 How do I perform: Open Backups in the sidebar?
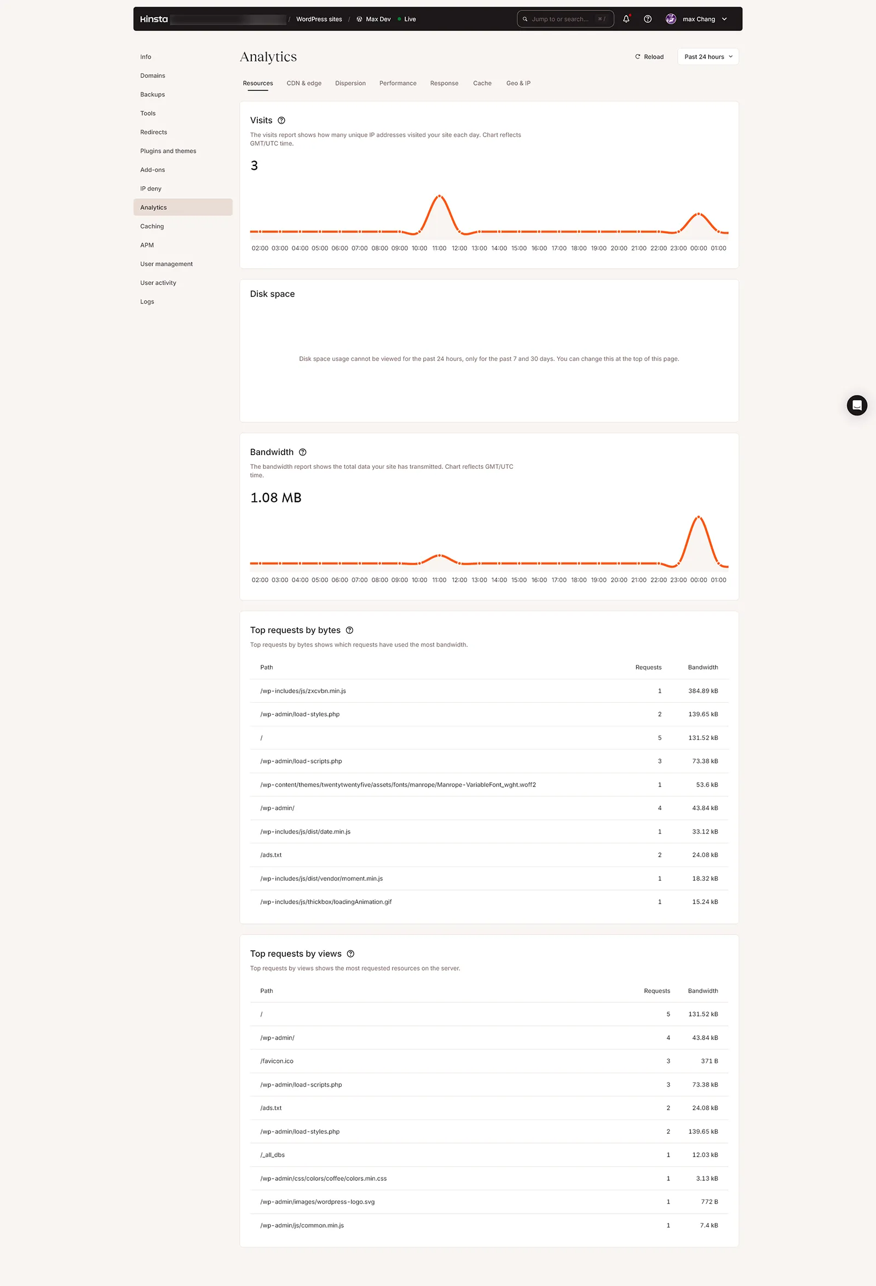(183, 94)
